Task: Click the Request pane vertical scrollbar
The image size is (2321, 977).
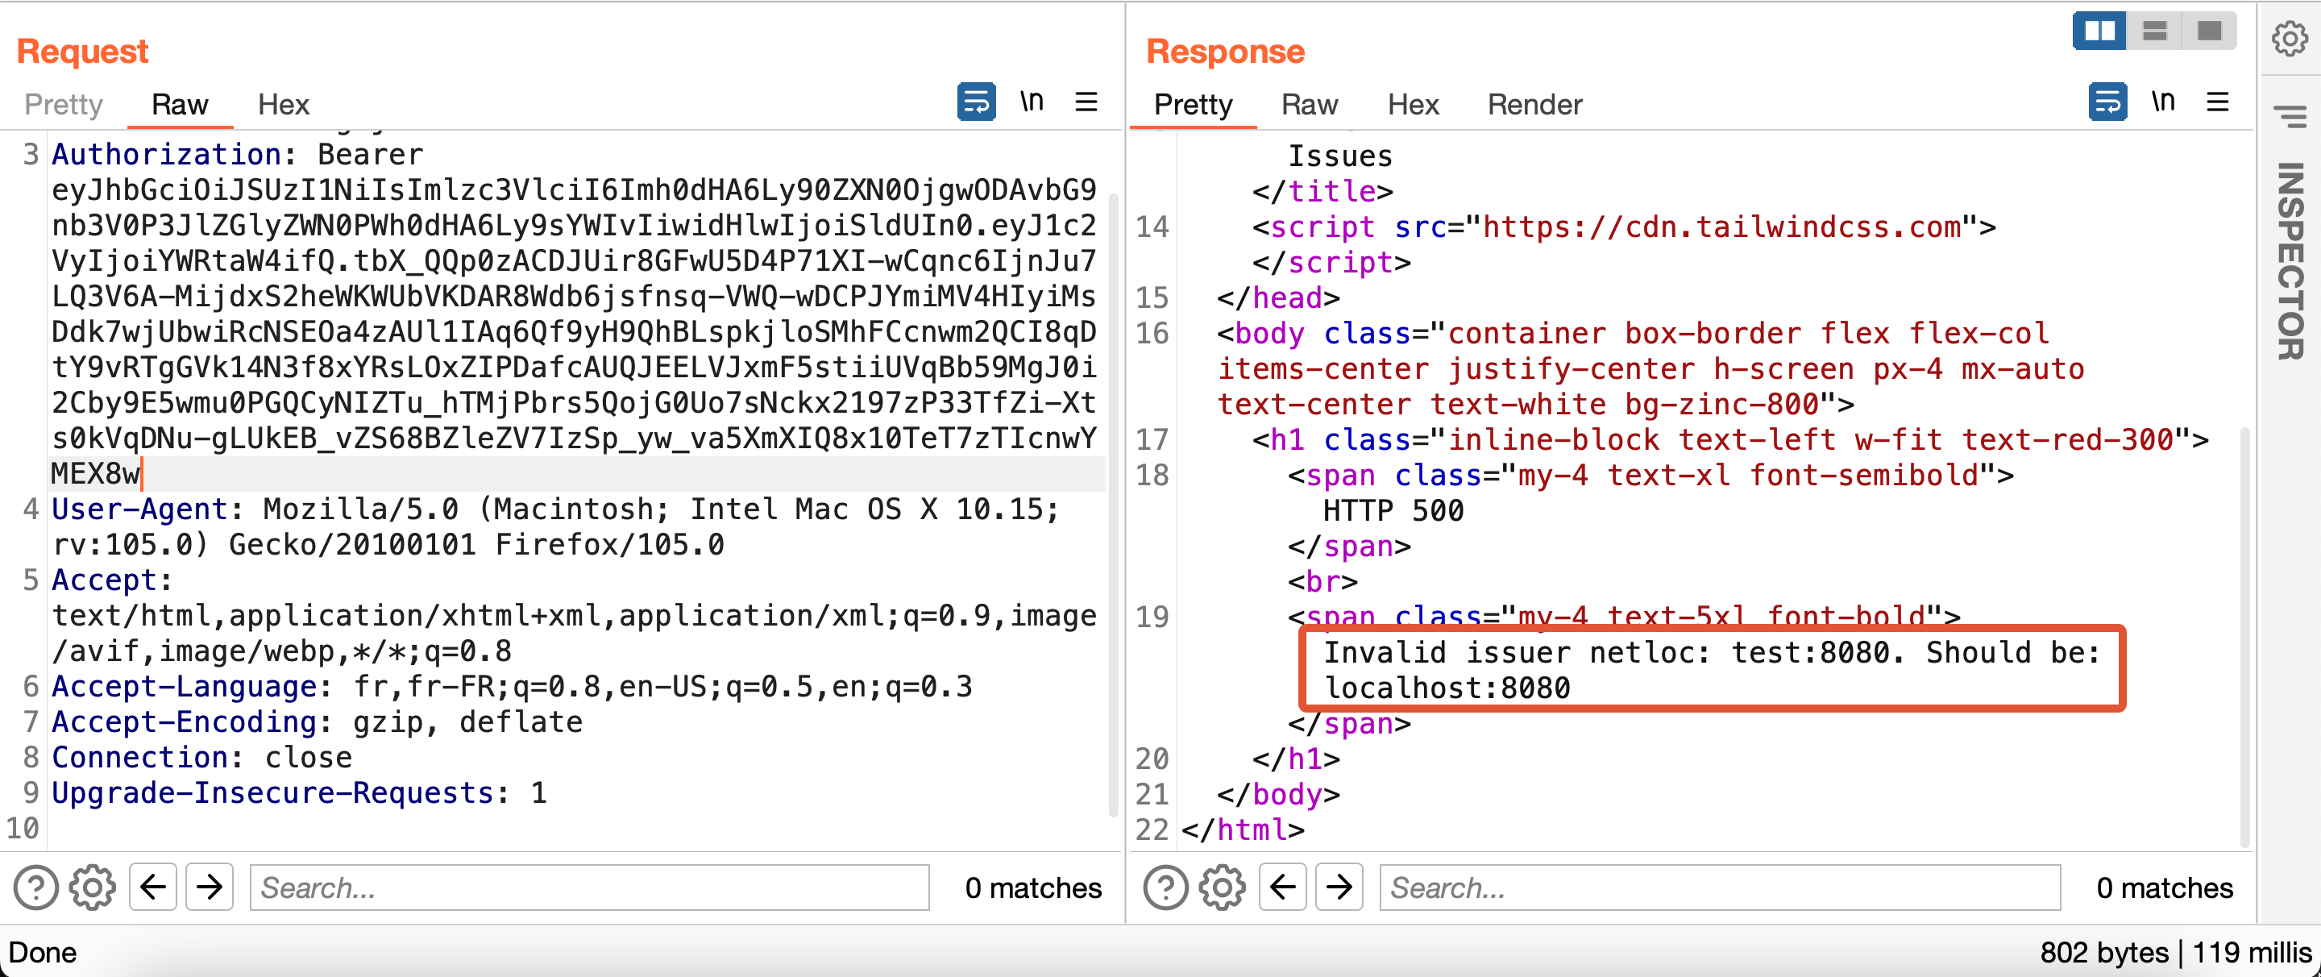Action: pyautogui.click(x=1114, y=505)
